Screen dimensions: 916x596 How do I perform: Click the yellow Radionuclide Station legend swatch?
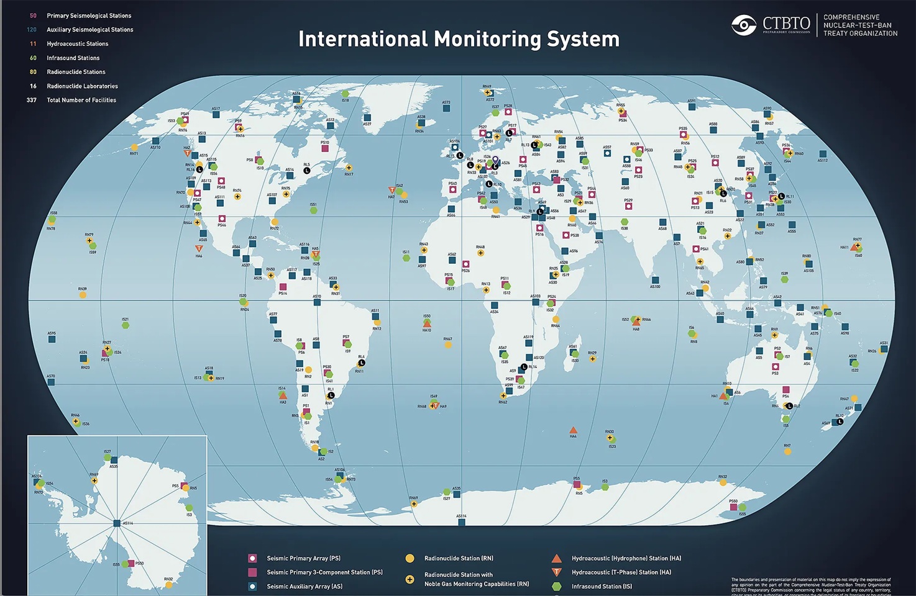point(410,559)
